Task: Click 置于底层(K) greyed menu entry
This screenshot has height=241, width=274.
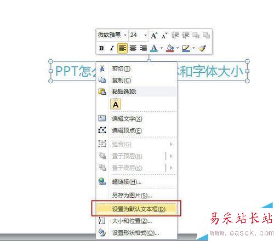Action: [x=136, y=168]
